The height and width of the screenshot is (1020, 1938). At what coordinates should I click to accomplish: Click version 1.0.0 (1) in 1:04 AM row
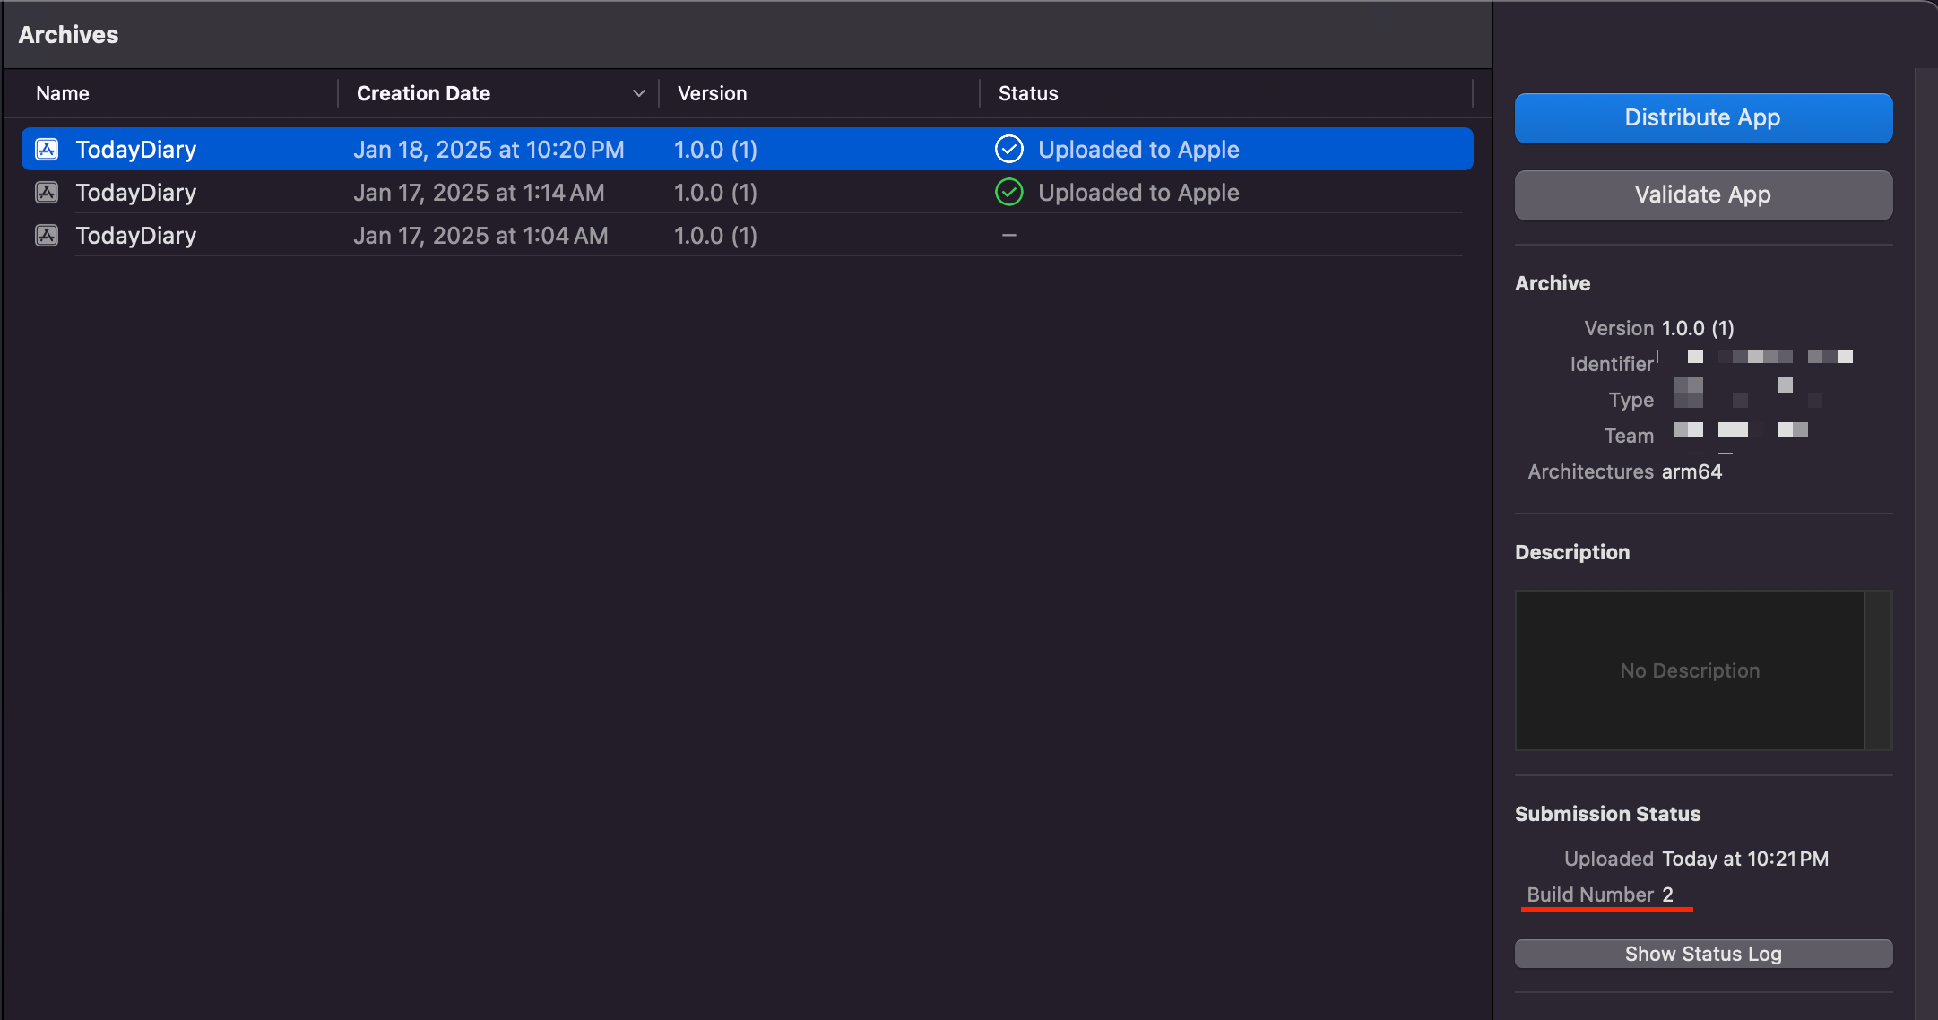pyautogui.click(x=715, y=236)
